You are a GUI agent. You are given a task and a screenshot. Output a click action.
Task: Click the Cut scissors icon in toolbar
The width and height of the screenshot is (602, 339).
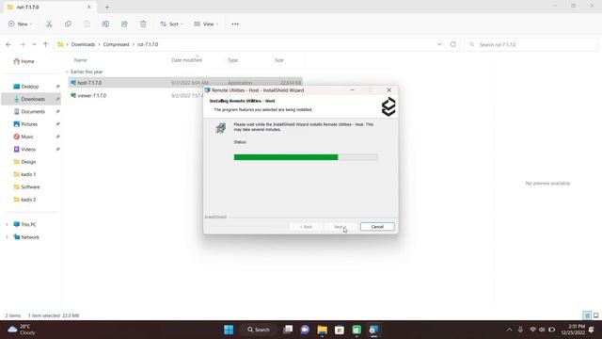pyautogui.click(x=49, y=24)
